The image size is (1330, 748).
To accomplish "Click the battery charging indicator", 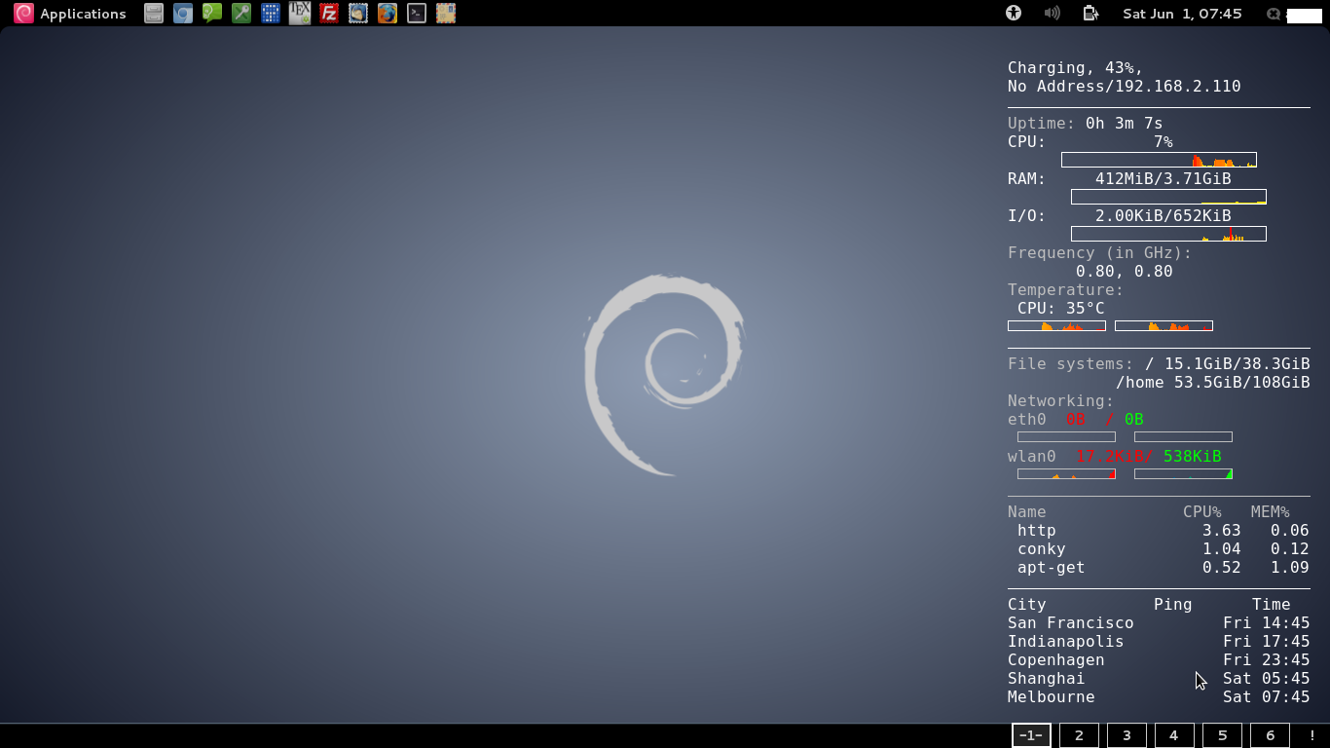I will point(1090,13).
